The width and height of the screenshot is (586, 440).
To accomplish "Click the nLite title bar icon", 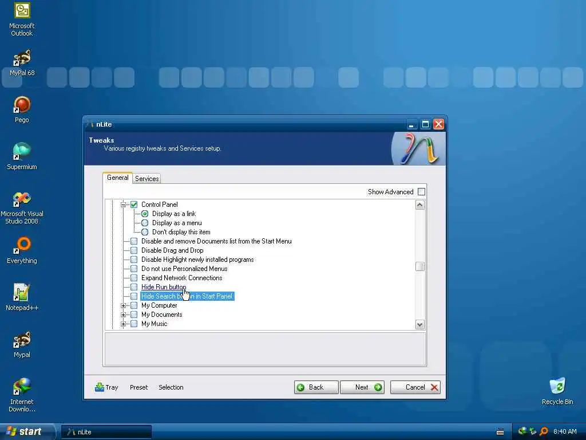I will (x=90, y=124).
